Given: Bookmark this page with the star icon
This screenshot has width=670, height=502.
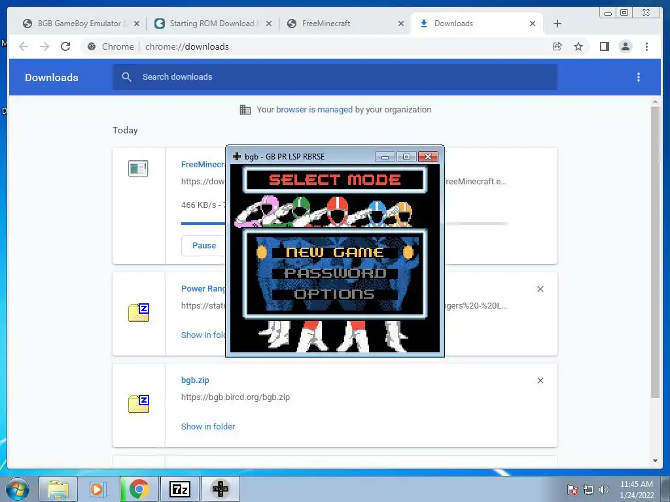Looking at the screenshot, I should click(578, 46).
